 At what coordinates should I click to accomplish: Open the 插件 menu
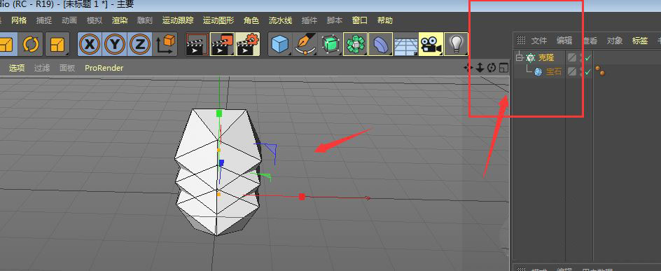click(x=309, y=20)
